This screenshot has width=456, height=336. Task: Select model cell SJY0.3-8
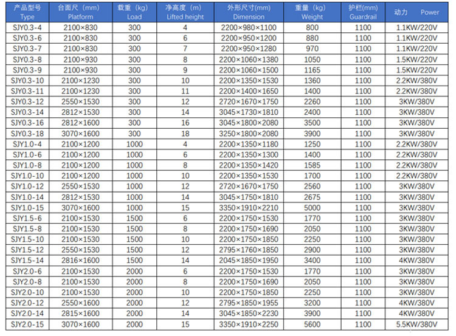click(27, 60)
